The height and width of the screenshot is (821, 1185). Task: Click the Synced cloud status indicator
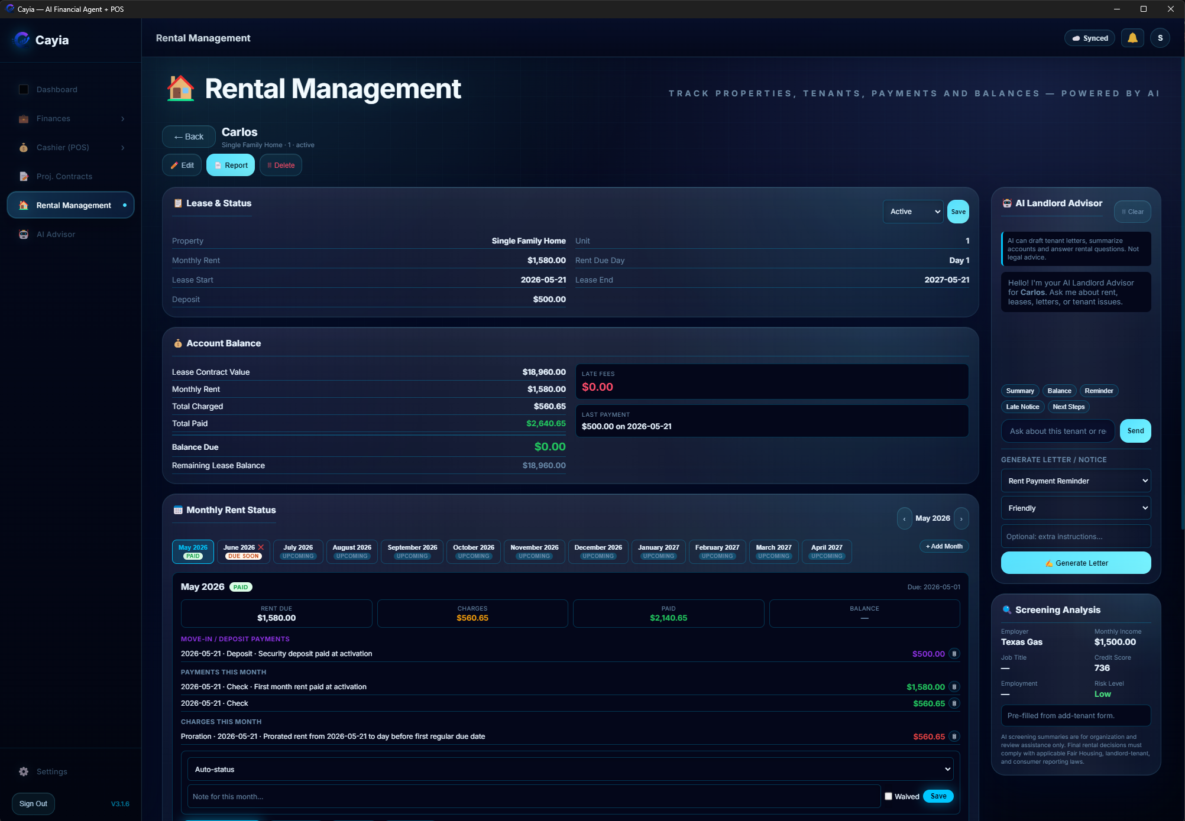tap(1090, 38)
